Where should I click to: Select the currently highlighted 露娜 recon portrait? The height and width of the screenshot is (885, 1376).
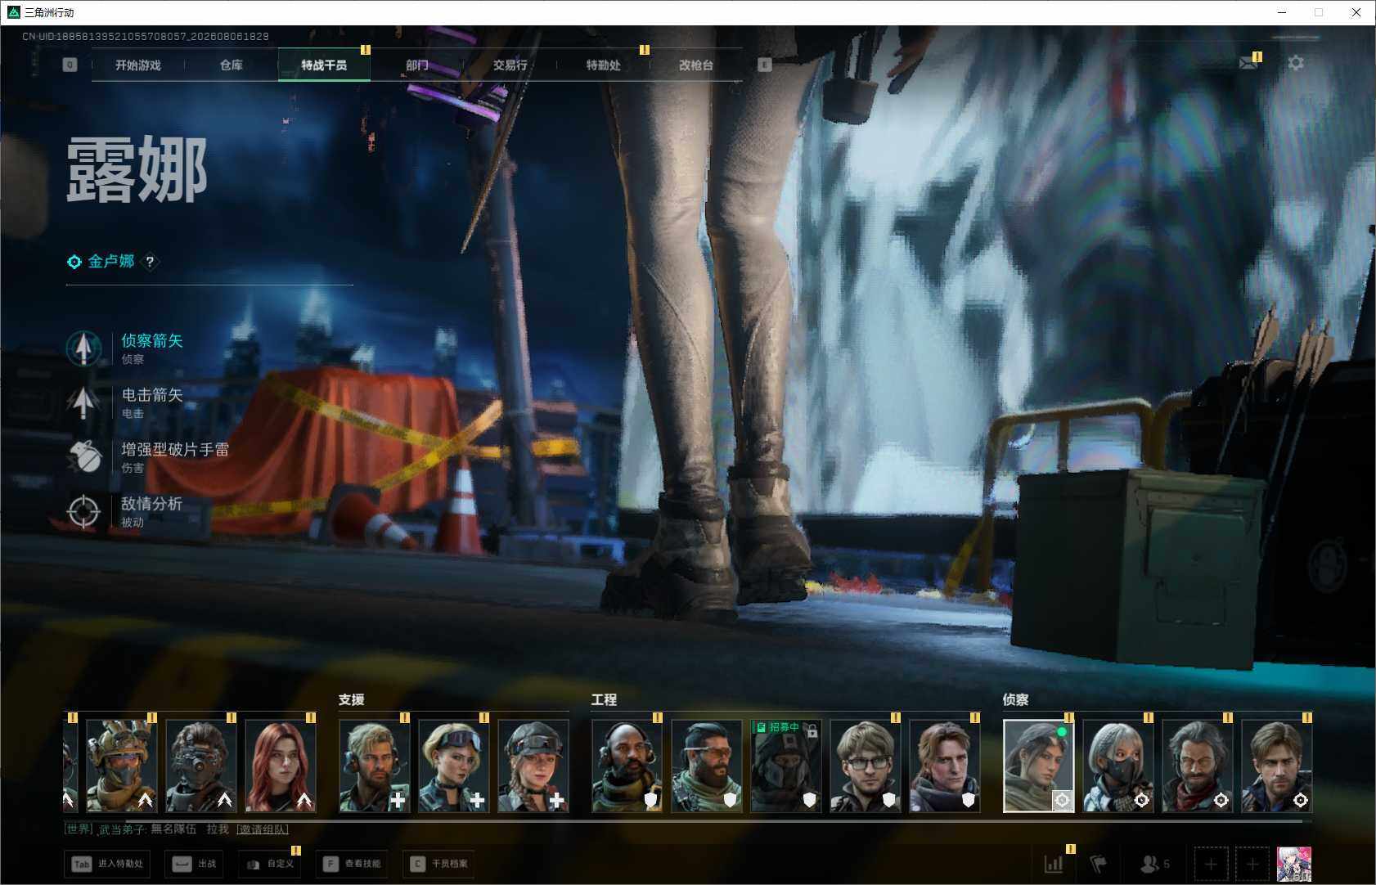[x=1039, y=766]
